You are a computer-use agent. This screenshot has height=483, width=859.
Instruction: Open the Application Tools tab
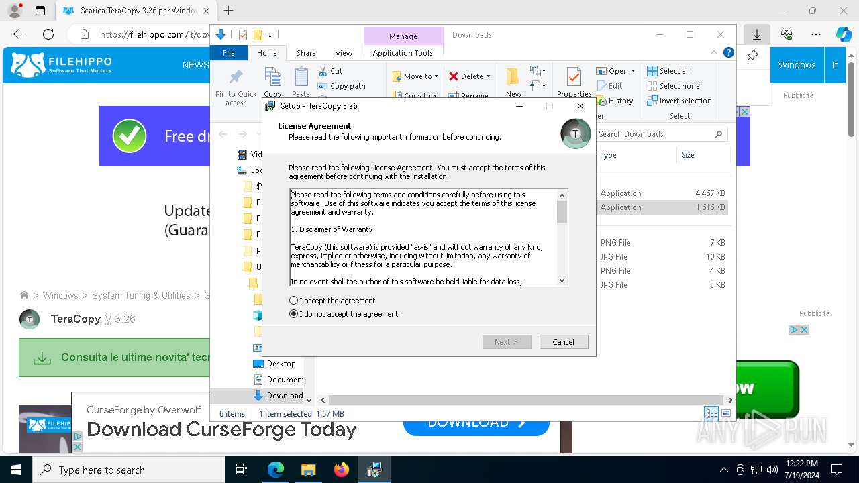coord(403,53)
